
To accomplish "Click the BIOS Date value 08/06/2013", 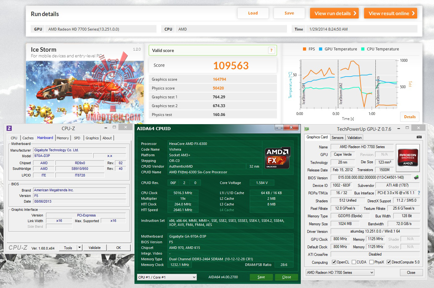I will tap(80, 201).
